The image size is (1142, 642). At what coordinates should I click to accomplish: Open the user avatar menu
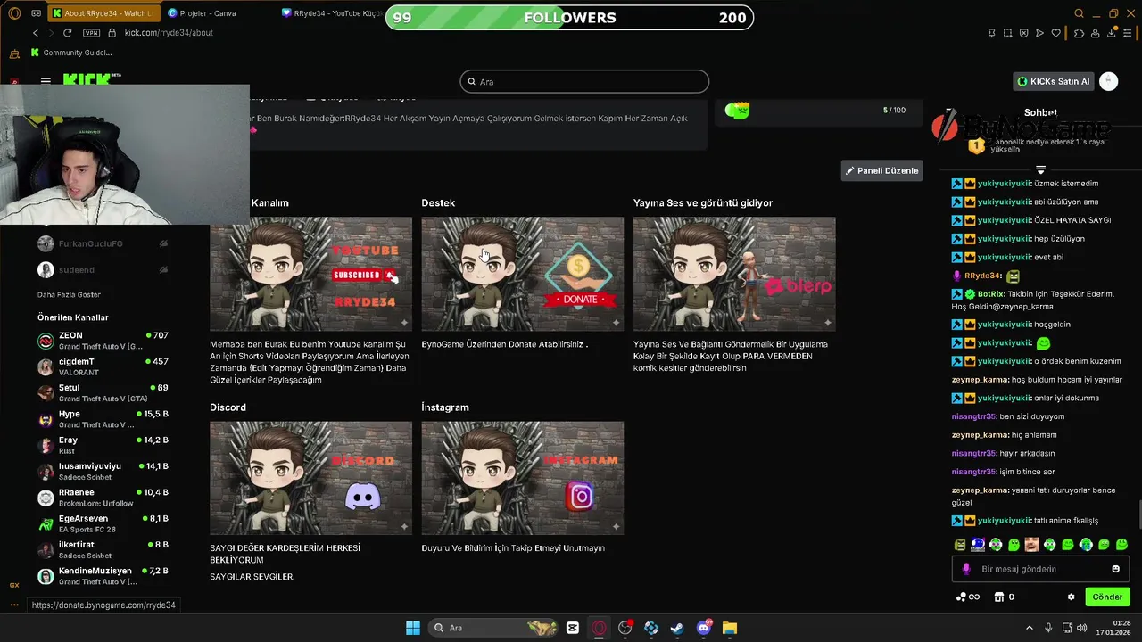1109,81
